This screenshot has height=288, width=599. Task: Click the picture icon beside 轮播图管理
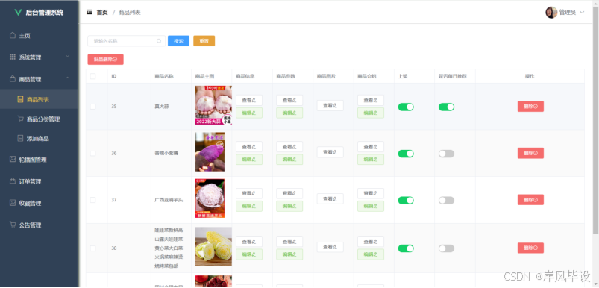click(x=13, y=159)
